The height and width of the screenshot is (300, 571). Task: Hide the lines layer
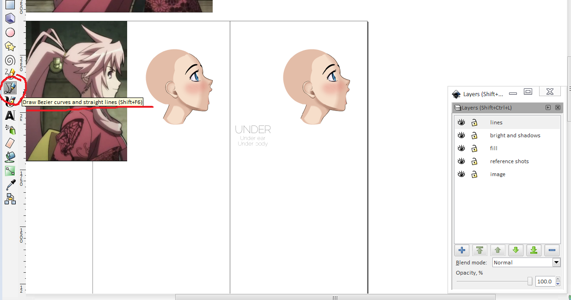pos(461,122)
